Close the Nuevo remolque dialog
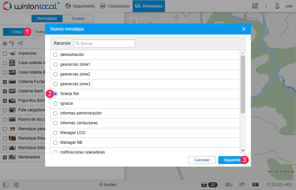The width and height of the screenshot is (296, 190). point(244,29)
